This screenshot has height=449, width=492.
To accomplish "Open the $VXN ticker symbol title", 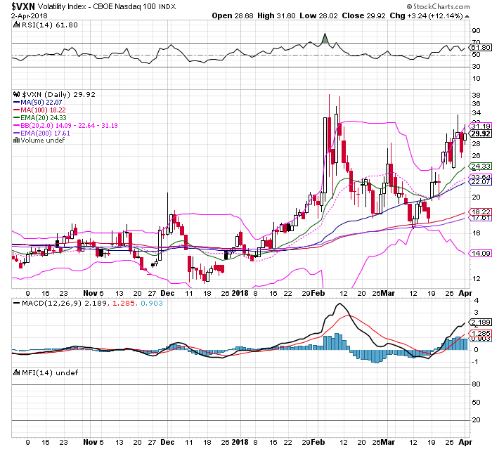I will [23, 6].
